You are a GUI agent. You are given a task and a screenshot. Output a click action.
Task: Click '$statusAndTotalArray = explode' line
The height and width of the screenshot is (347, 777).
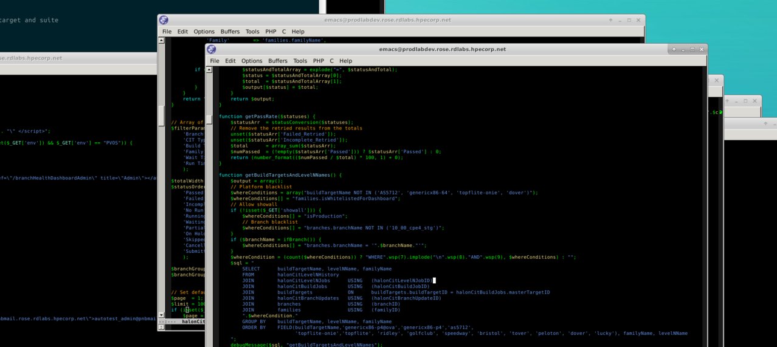pos(319,69)
